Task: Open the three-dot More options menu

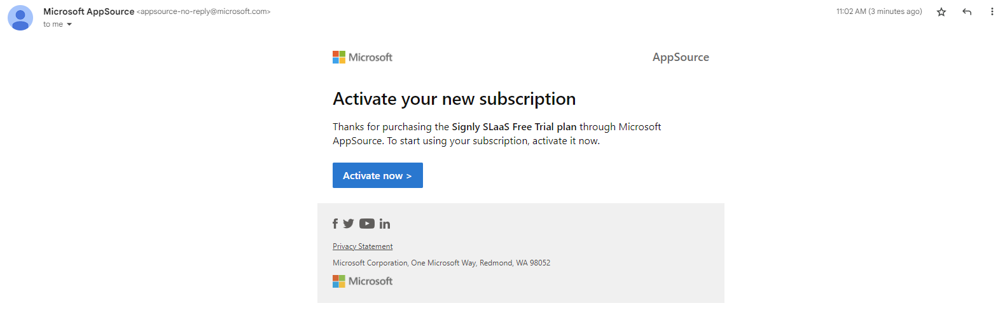Action: pos(992,11)
